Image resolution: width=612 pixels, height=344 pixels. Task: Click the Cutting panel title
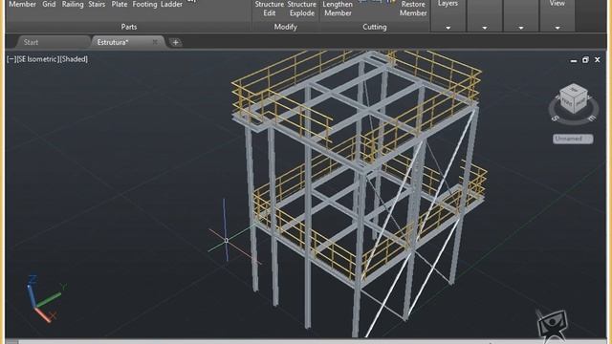(375, 27)
